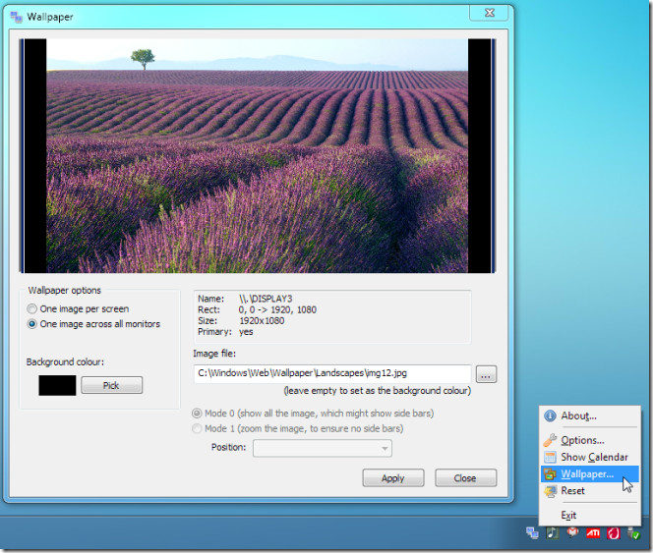Click the "0, 0 -> 1920, 1080" rect value

pyautogui.click(x=277, y=309)
